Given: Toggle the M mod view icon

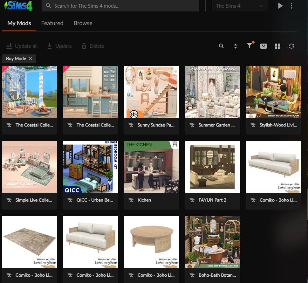Looking at the screenshot, I should tap(264, 46).
